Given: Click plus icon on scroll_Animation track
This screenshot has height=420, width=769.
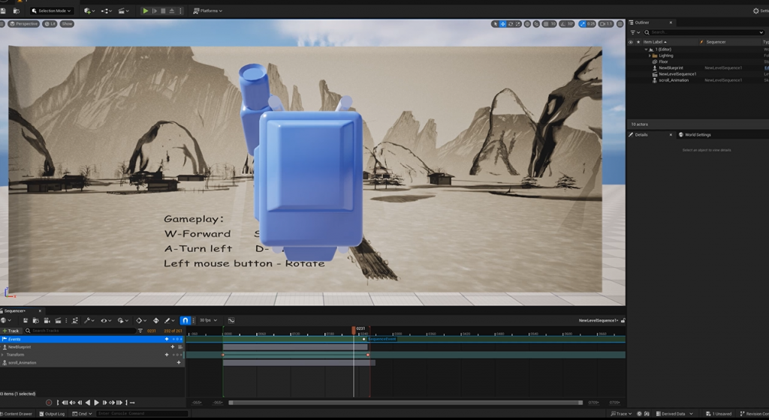Looking at the screenshot, I should click(179, 363).
